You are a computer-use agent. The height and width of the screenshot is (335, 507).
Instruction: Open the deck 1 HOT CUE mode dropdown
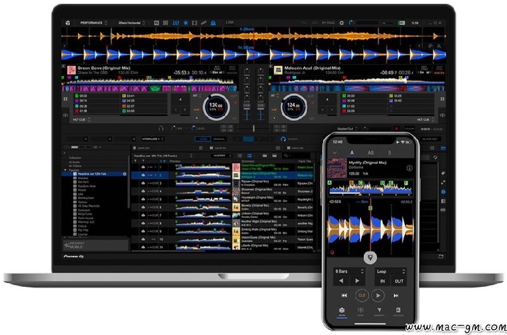click(82, 120)
